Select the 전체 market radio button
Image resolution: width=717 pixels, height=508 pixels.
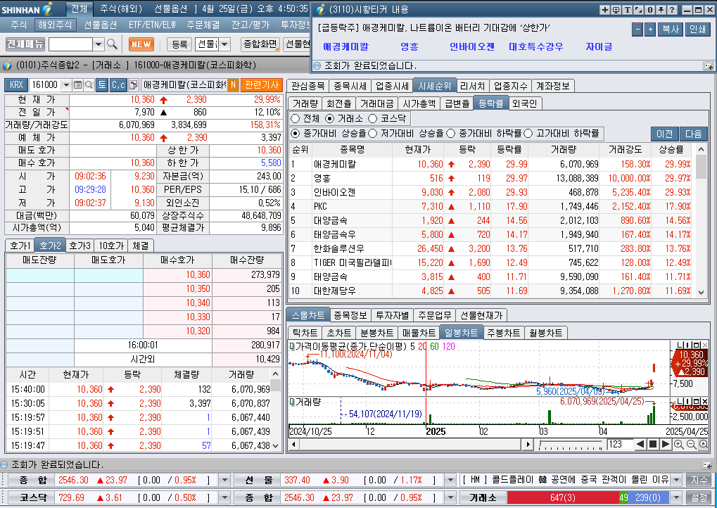click(x=296, y=119)
